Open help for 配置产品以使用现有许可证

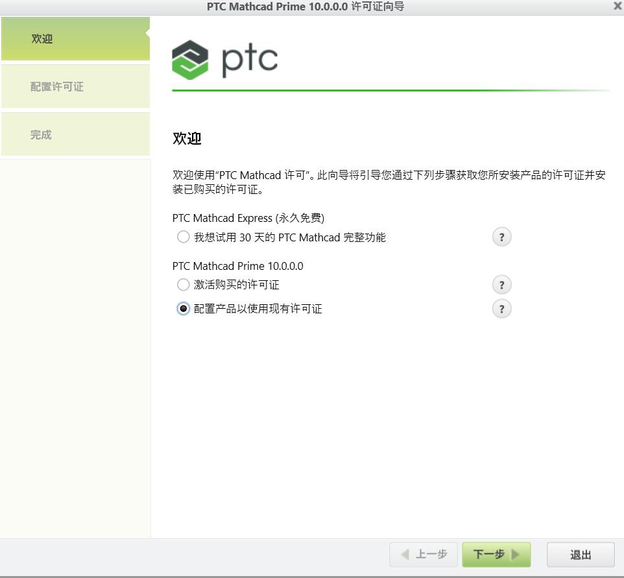click(501, 309)
